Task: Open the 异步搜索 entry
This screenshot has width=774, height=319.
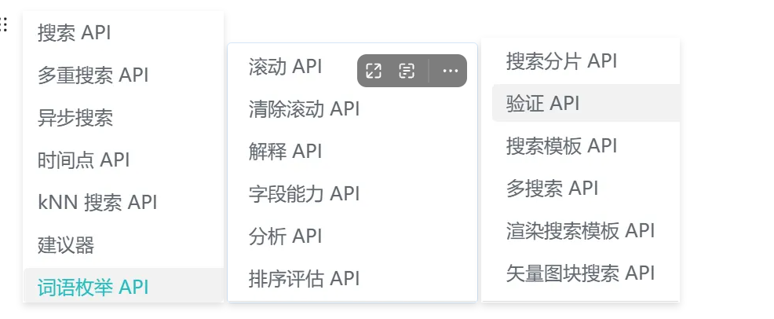Action: pyautogui.click(x=75, y=118)
